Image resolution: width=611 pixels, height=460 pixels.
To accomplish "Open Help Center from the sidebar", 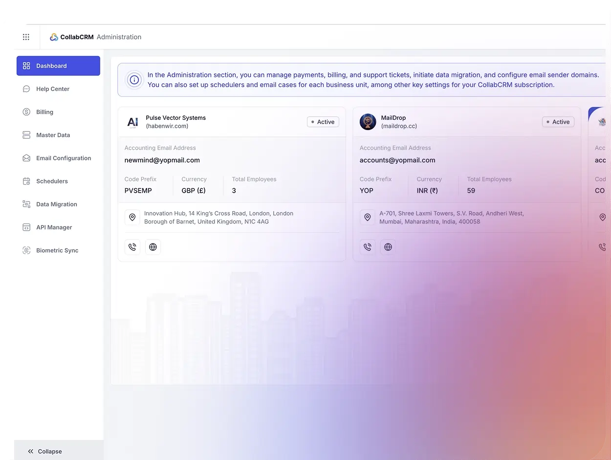I will tap(53, 89).
